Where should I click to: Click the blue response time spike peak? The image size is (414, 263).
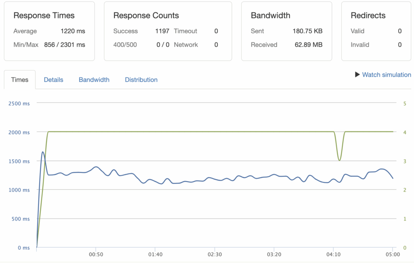pos(43,152)
